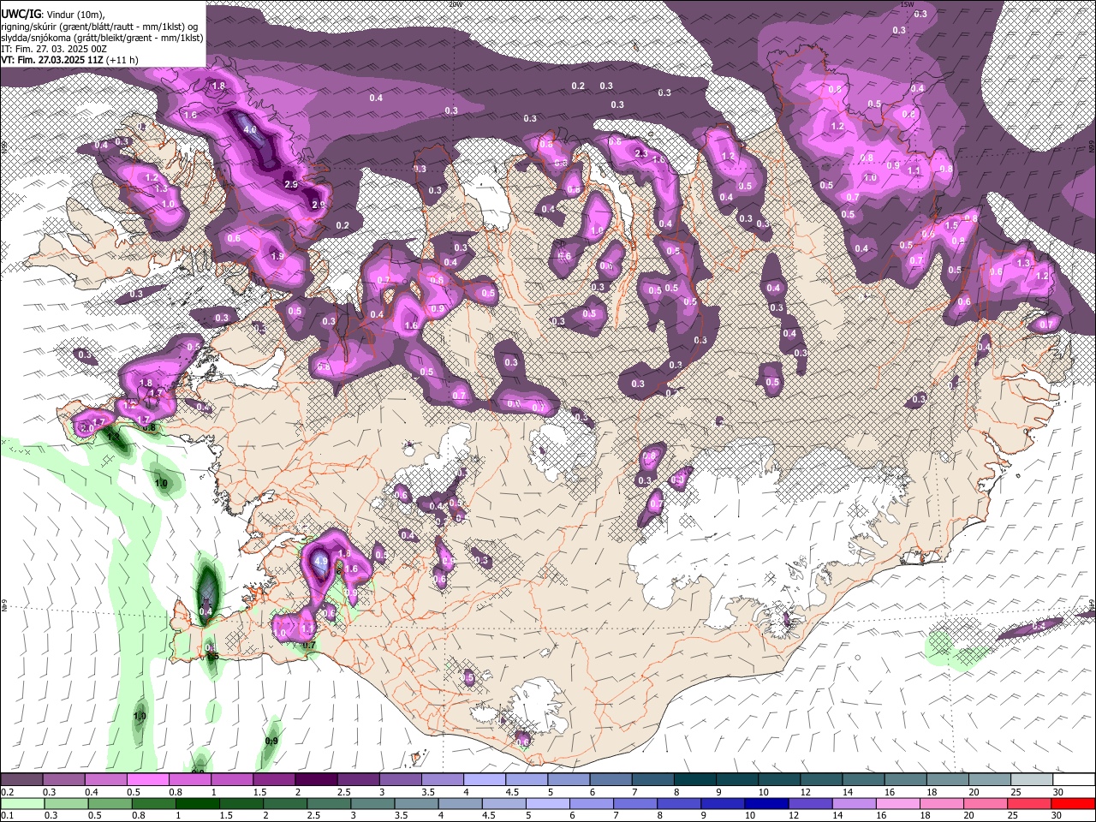1096x822 pixels.
Task: Pick upper scale swatch between 0.8 and 1
Action: click(x=189, y=779)
